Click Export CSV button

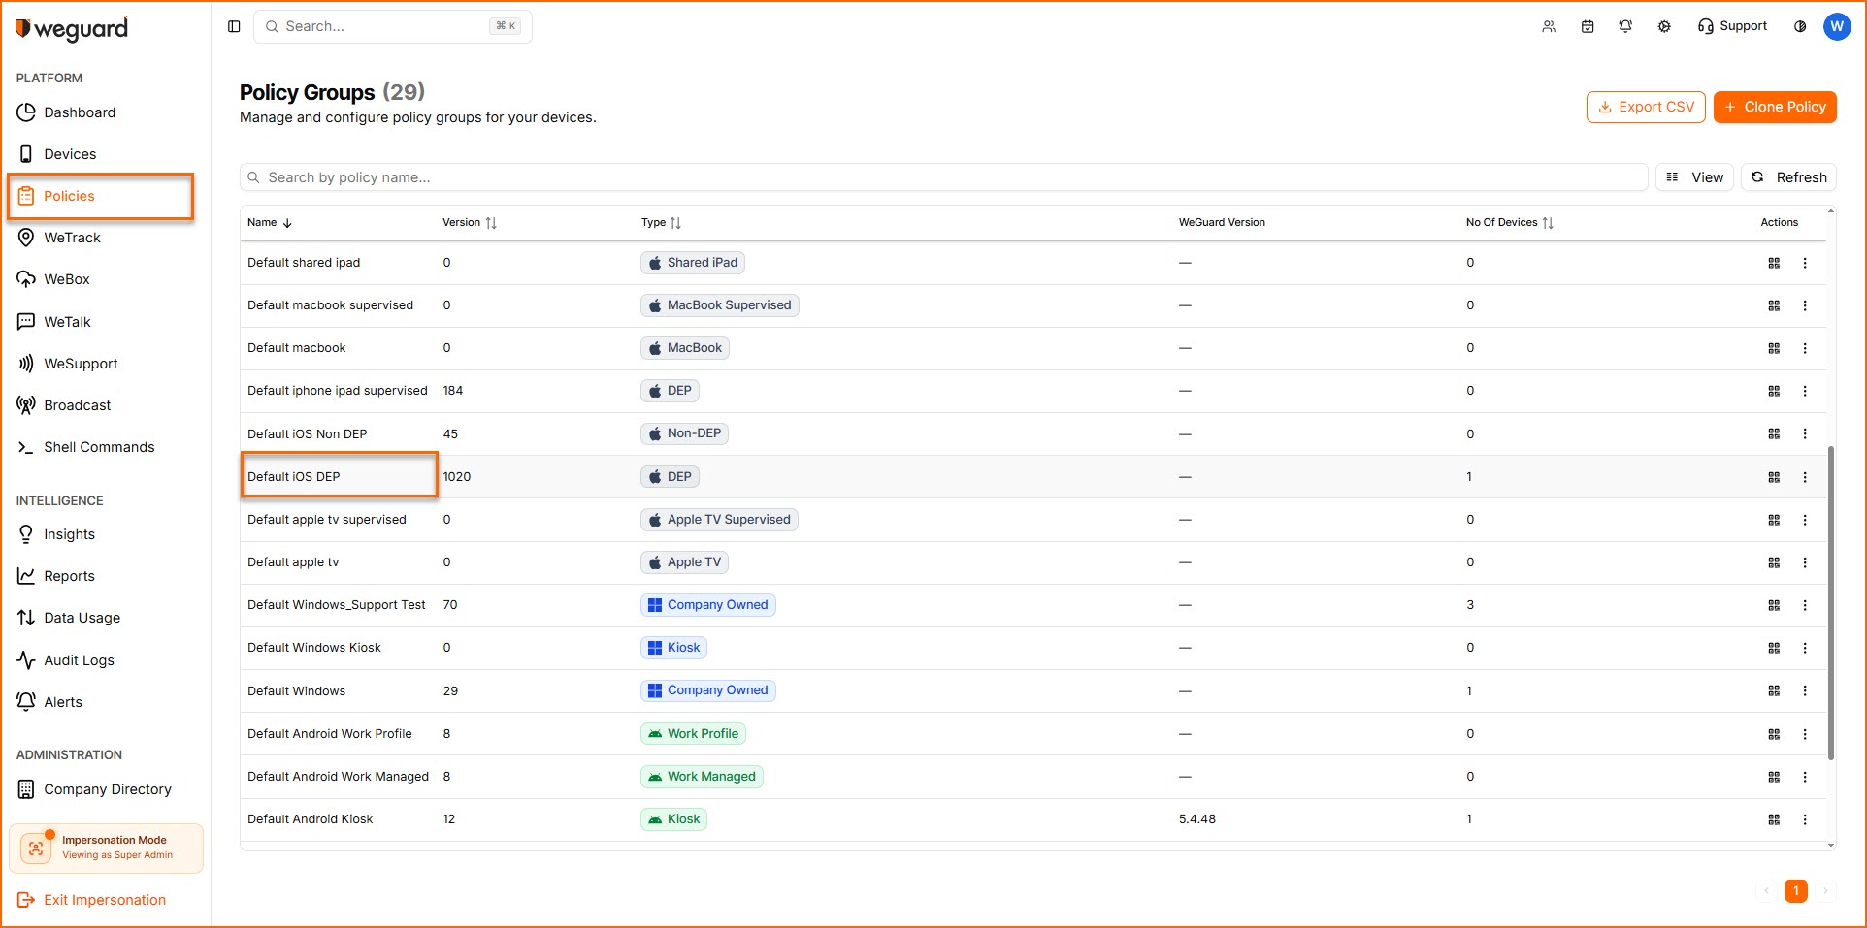click(x=1646, y=107)
